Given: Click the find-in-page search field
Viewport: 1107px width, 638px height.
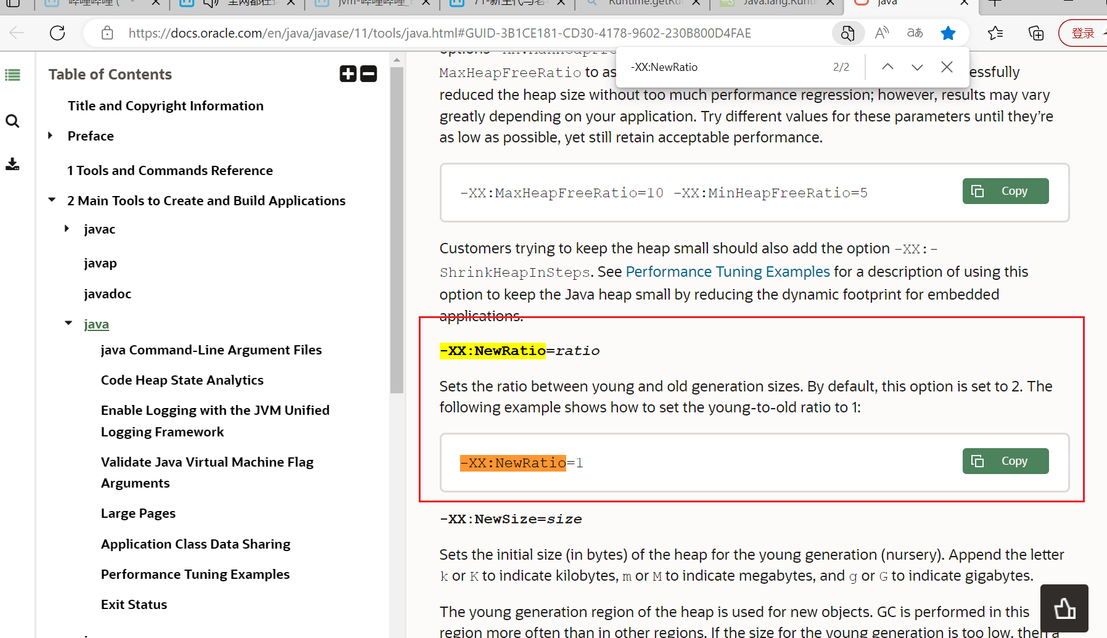Looking at the screenshot, I should (x=725, y=67).
